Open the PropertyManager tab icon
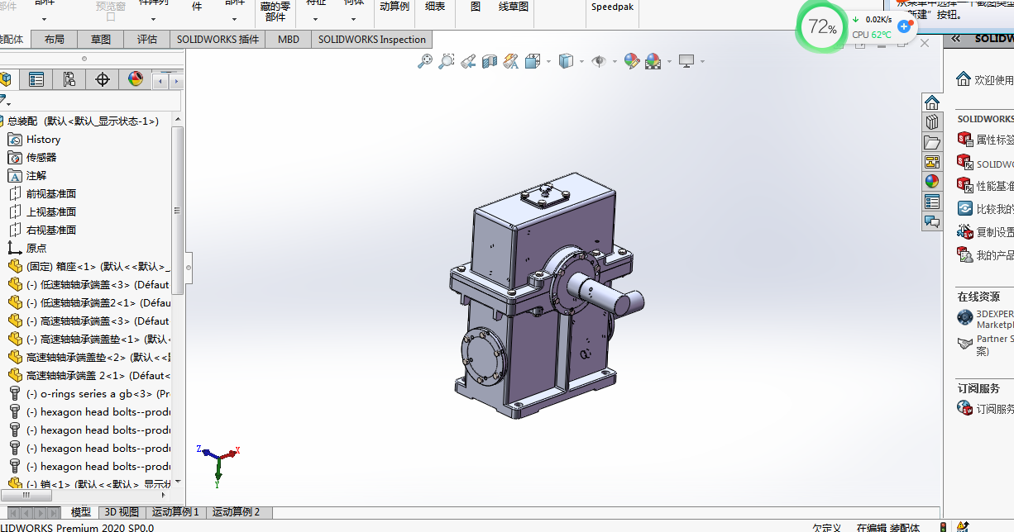 (x=36, y=79)
